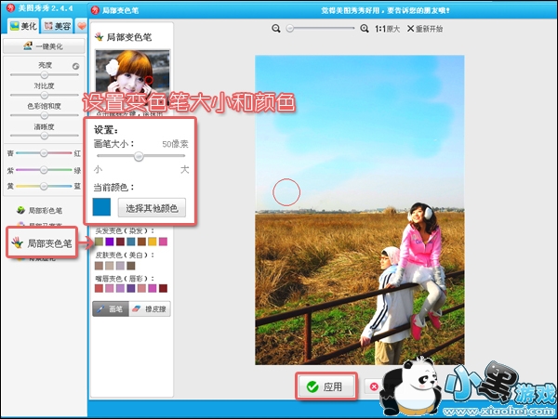This screenshot has width=558, height=419.
Task: Pick the second pink lip color swatch
Action: pyautogui.click(x=110, y=288)
